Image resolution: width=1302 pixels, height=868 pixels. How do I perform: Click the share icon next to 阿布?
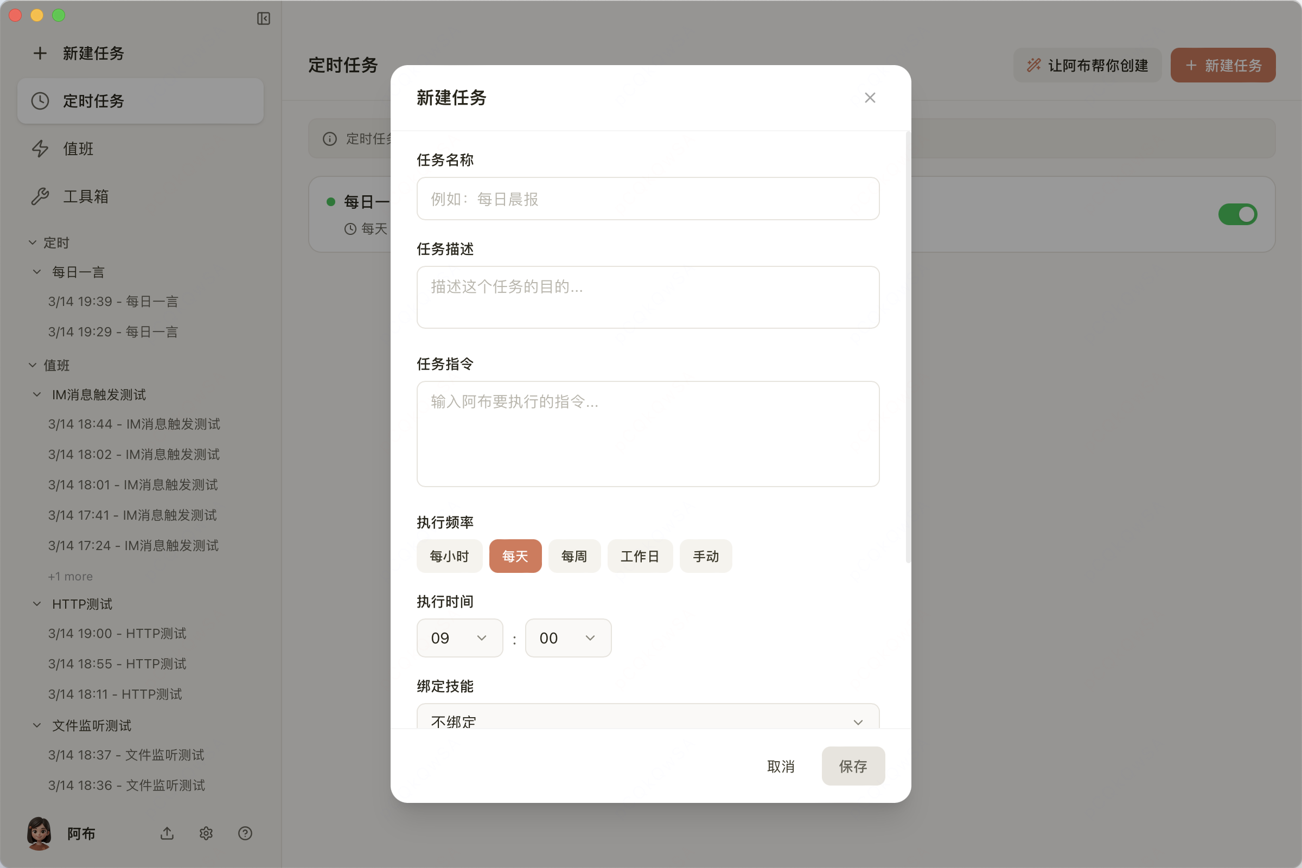[167, 833]
